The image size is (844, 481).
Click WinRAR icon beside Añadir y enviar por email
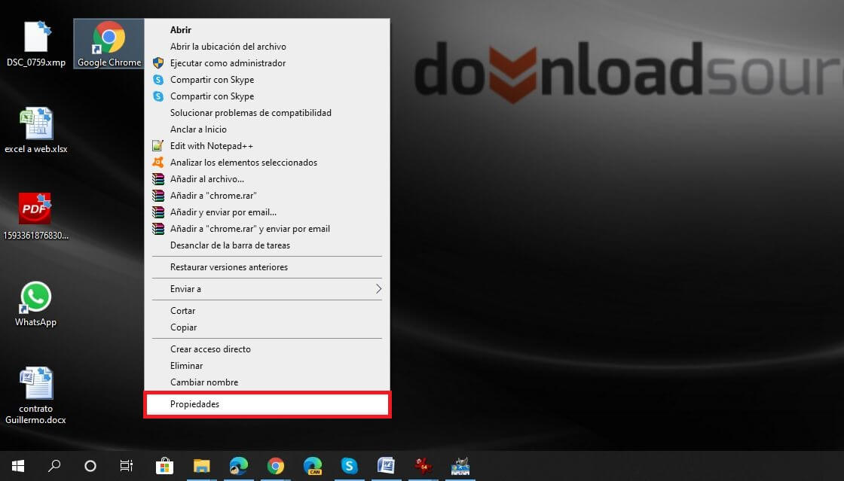[157, 212]
